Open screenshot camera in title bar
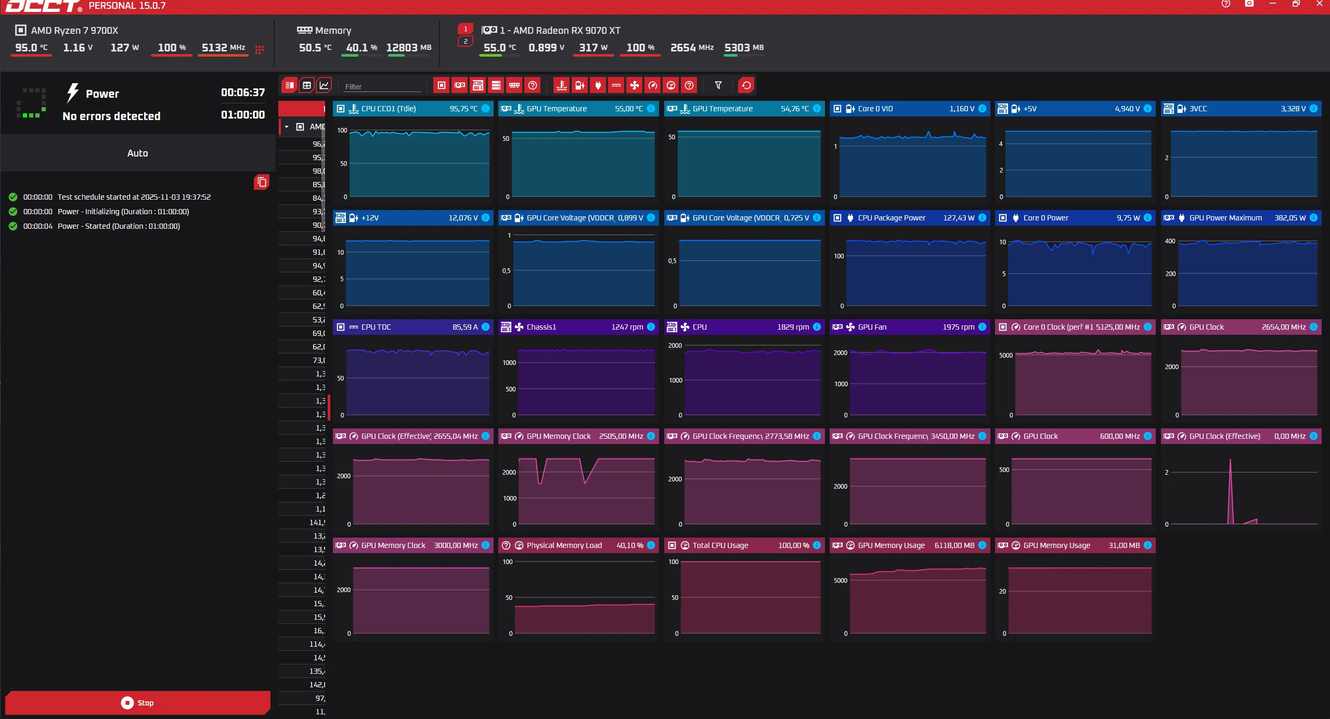The height and width of the screenshot is (719, 1330). 1249,4
